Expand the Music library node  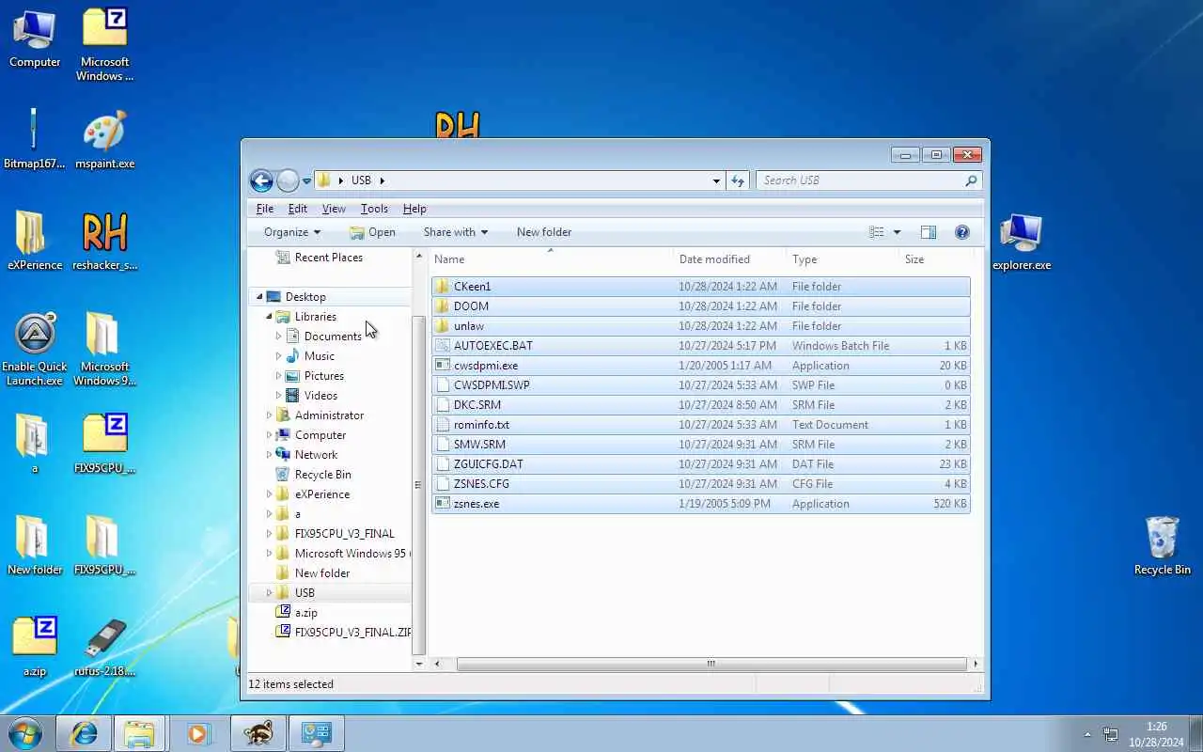click(278, 356)
